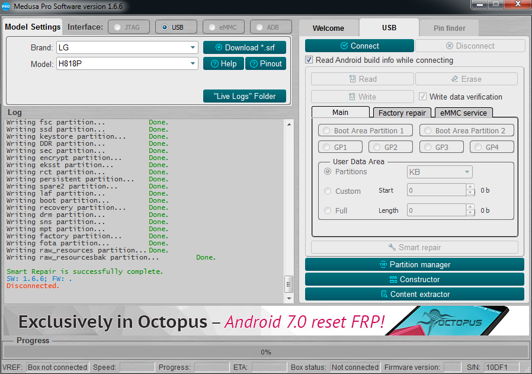Viewport: 532px width, 374px height.
Task: Minimize the Medusa Pro window
Action: click(x=480, y=4)
